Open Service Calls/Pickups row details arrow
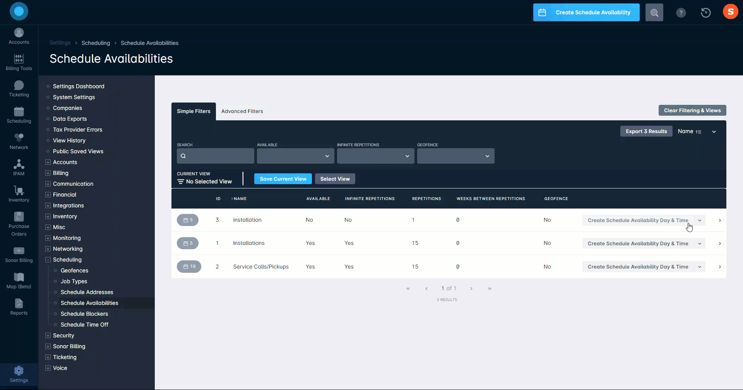 click(720, 267)
